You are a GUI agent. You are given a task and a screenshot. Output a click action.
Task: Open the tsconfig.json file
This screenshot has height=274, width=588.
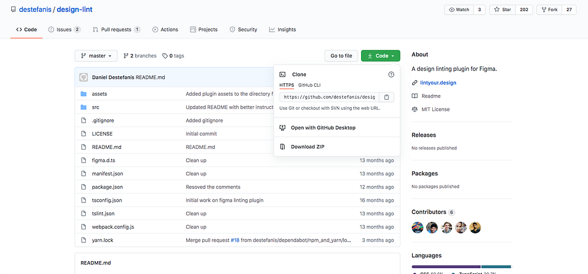coord(107,200)
